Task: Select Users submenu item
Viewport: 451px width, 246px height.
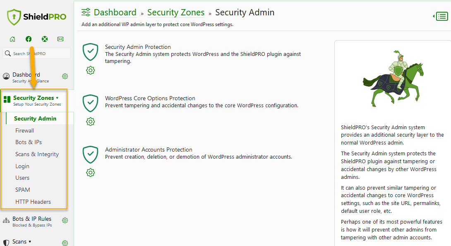Action: point(22,178)
